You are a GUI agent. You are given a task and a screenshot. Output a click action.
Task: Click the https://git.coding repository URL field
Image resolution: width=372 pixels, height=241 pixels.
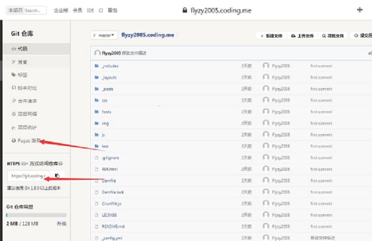click(x=28, y=176)
